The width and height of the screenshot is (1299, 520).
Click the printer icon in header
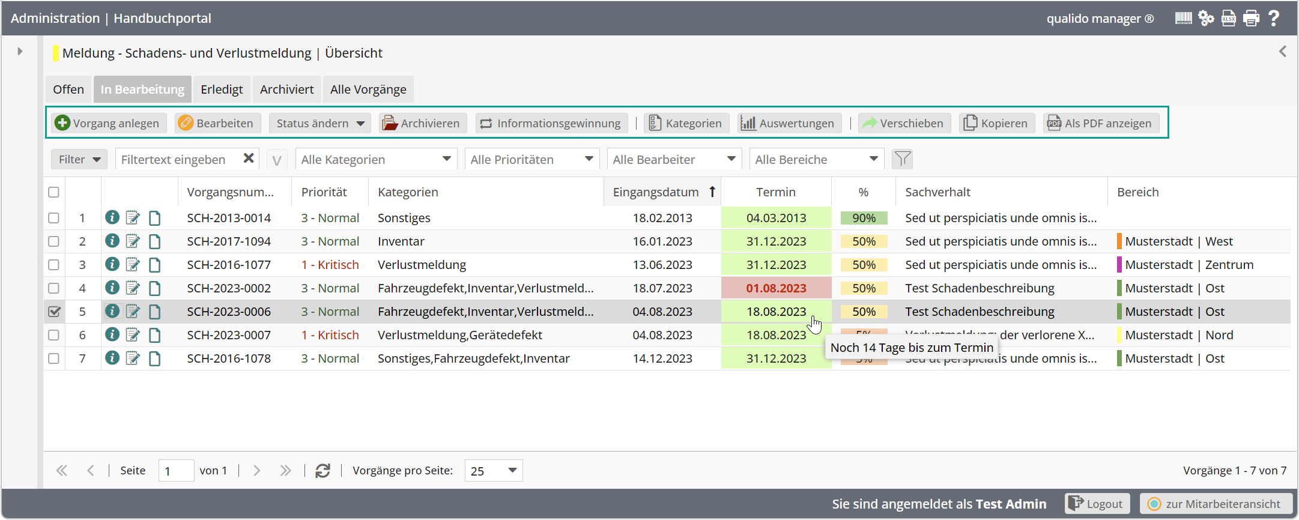pyautogui.click(x=1252, y=18)
